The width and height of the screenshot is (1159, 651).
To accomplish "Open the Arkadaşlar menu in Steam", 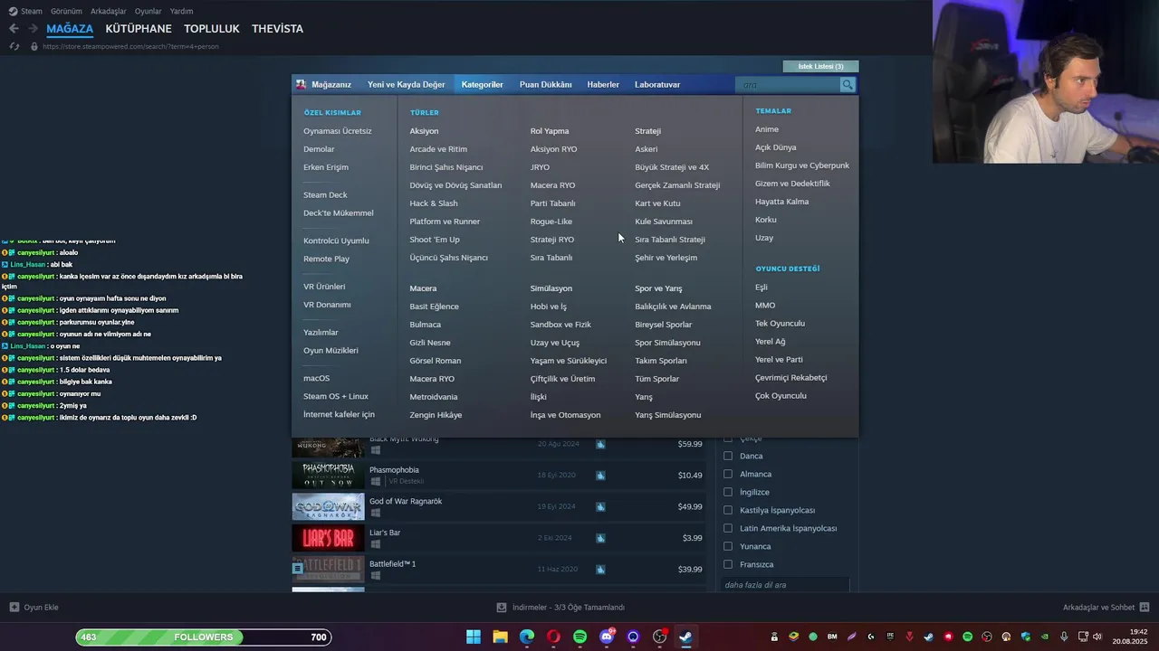I will [x=108, y=11].
